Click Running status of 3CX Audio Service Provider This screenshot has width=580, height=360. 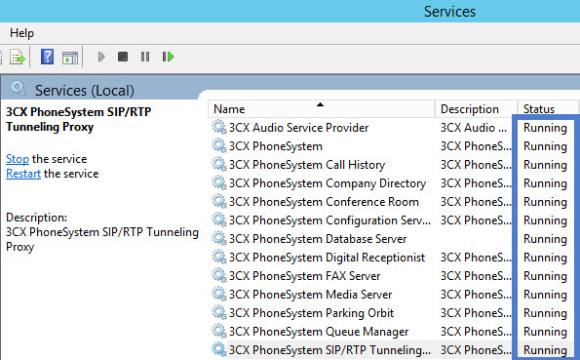pyautogui.click(x=545, y=128)
